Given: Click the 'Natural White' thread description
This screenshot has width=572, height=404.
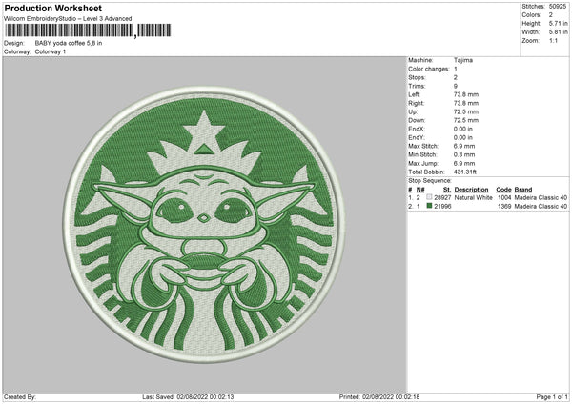Looking at the screenshot, I should pos(474,197).
